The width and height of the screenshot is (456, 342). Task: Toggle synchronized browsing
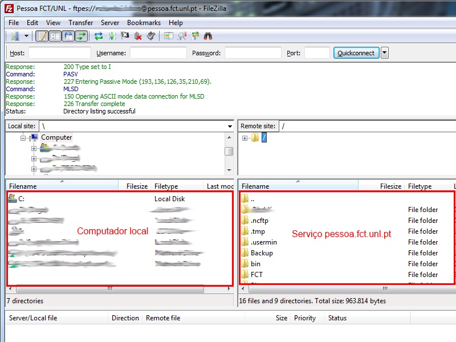[195, 36]
